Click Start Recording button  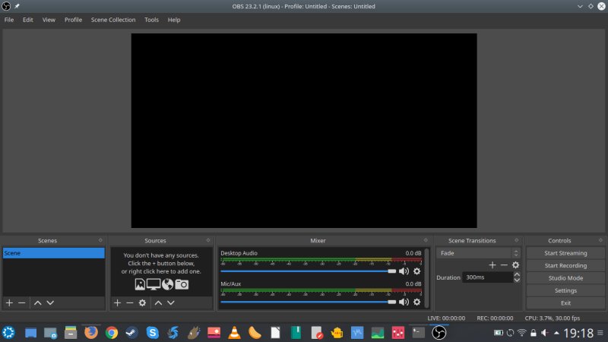pos(565,266)
